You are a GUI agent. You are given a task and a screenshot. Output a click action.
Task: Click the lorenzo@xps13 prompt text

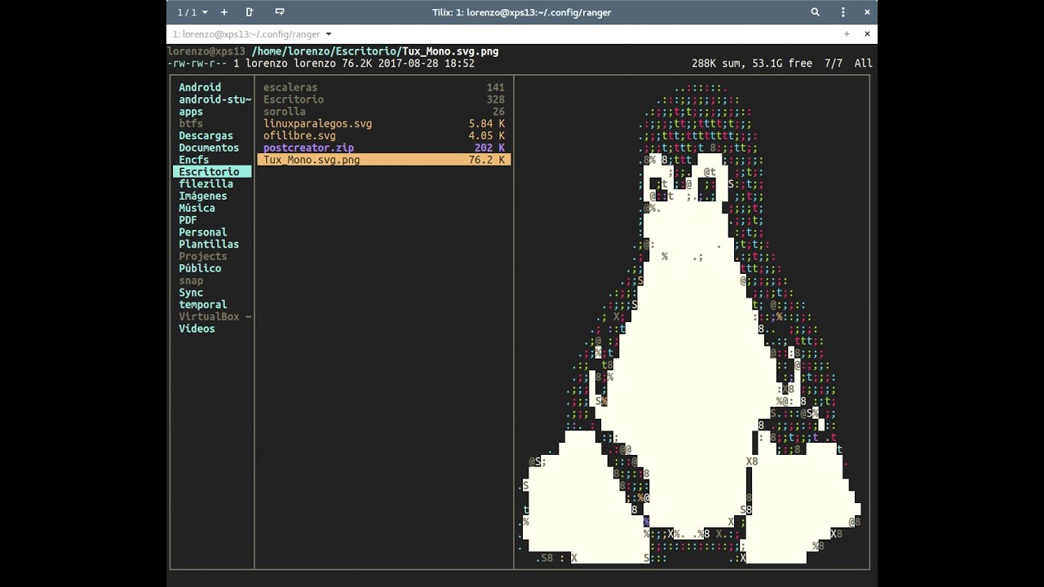pos(206,51)
